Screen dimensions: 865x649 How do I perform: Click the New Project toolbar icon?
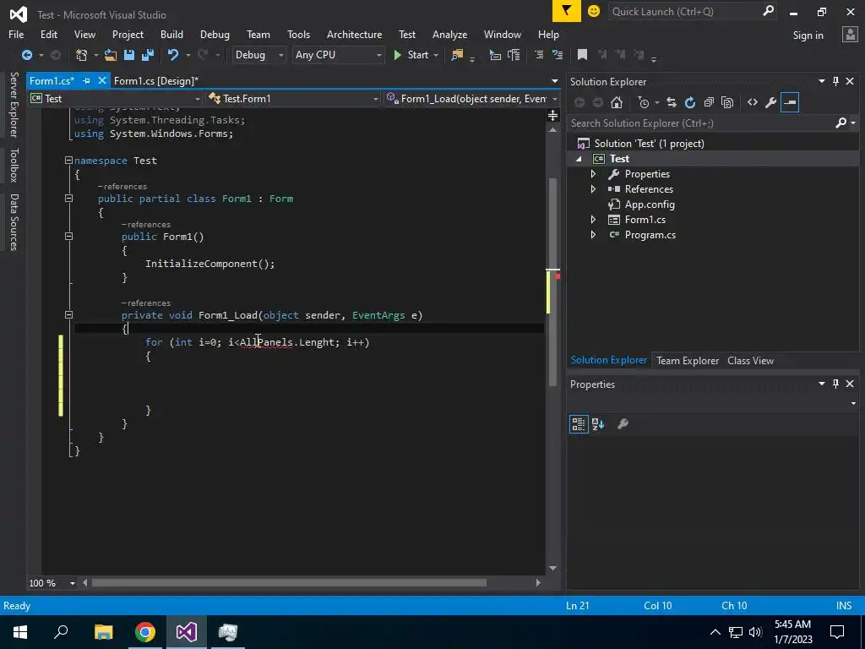coord(82,55)
